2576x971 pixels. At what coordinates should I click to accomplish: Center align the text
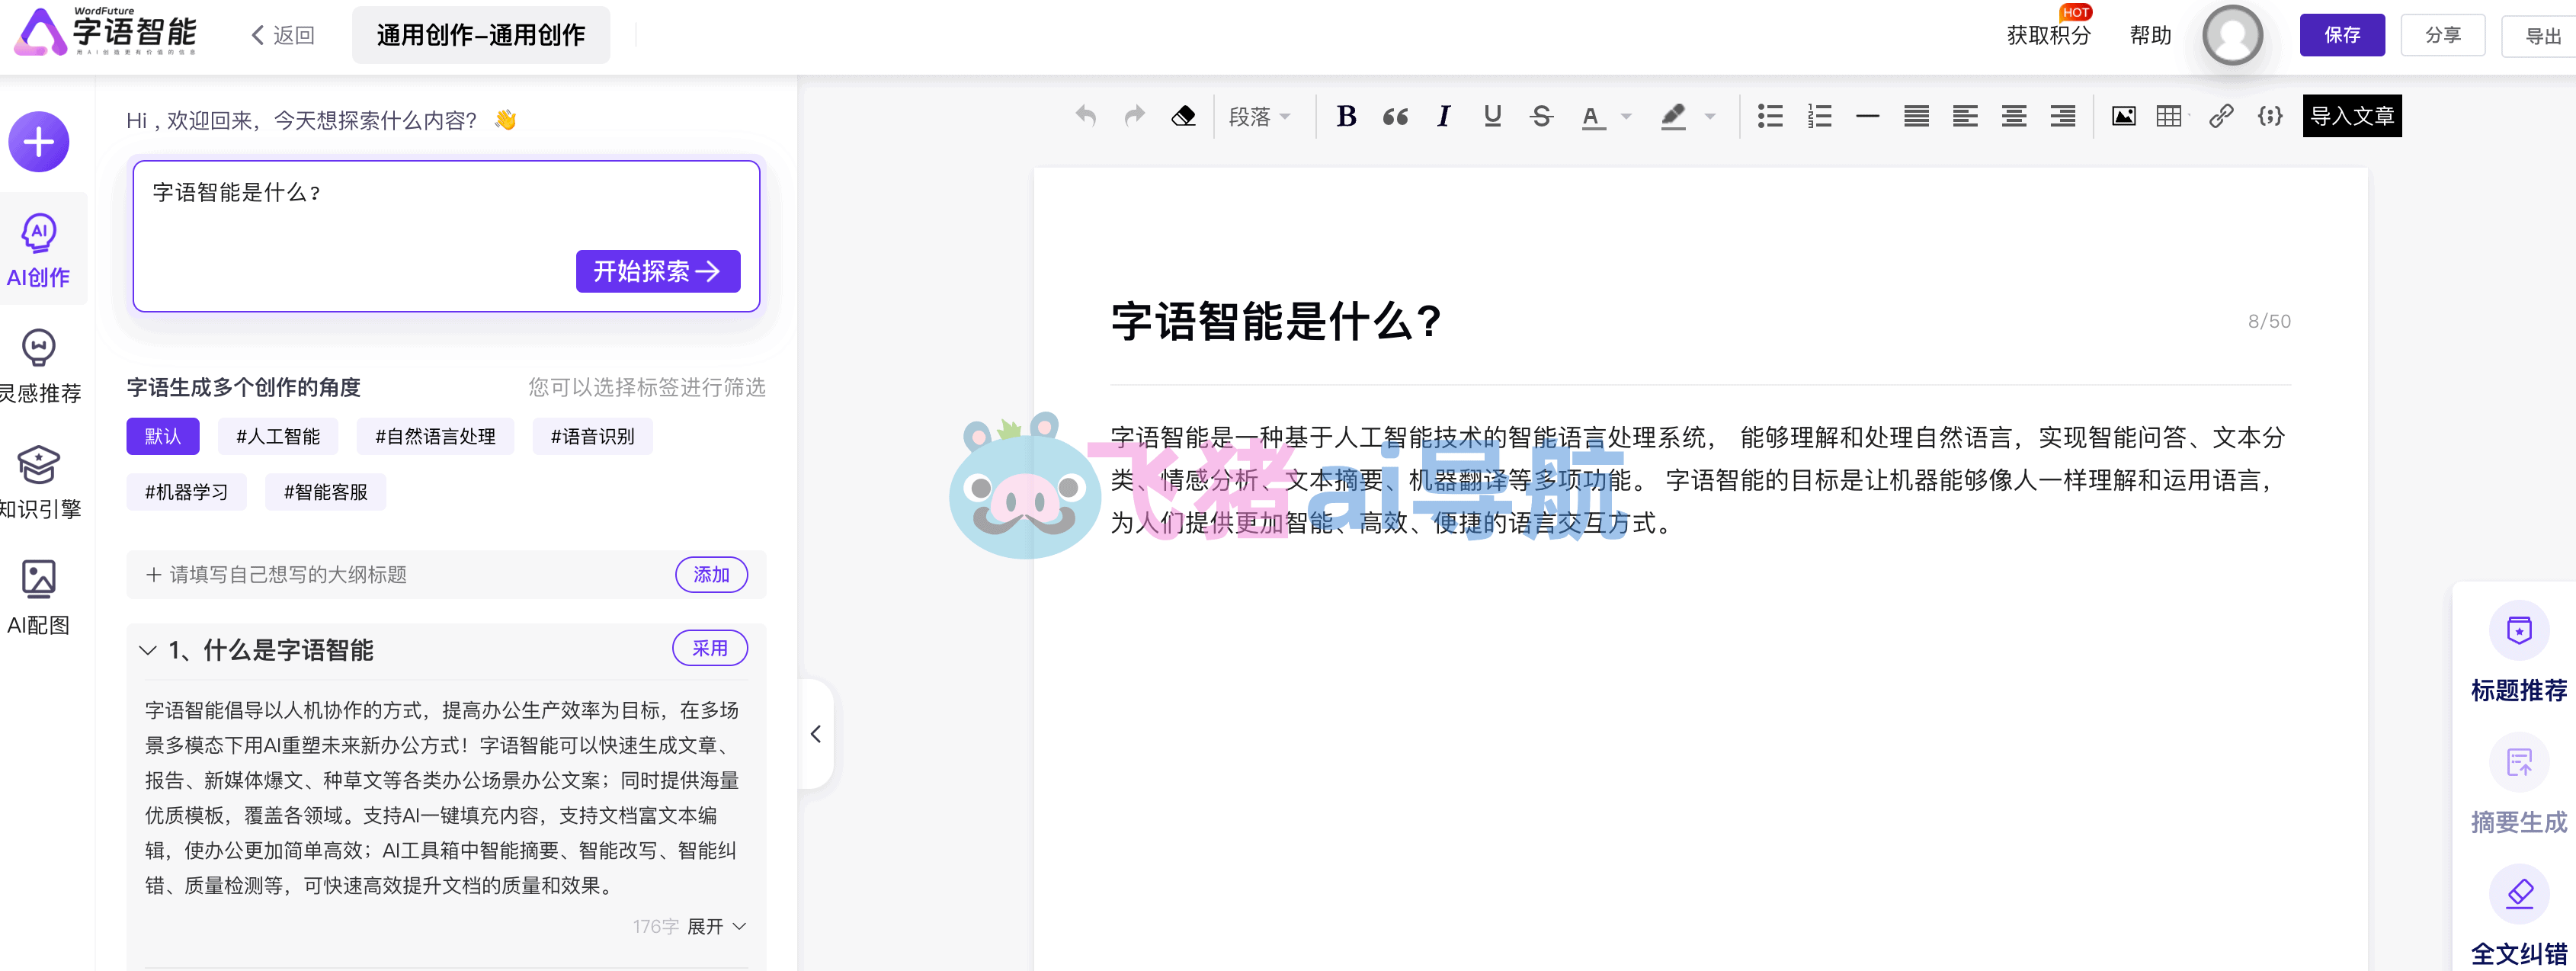(x=2014, y=116)
